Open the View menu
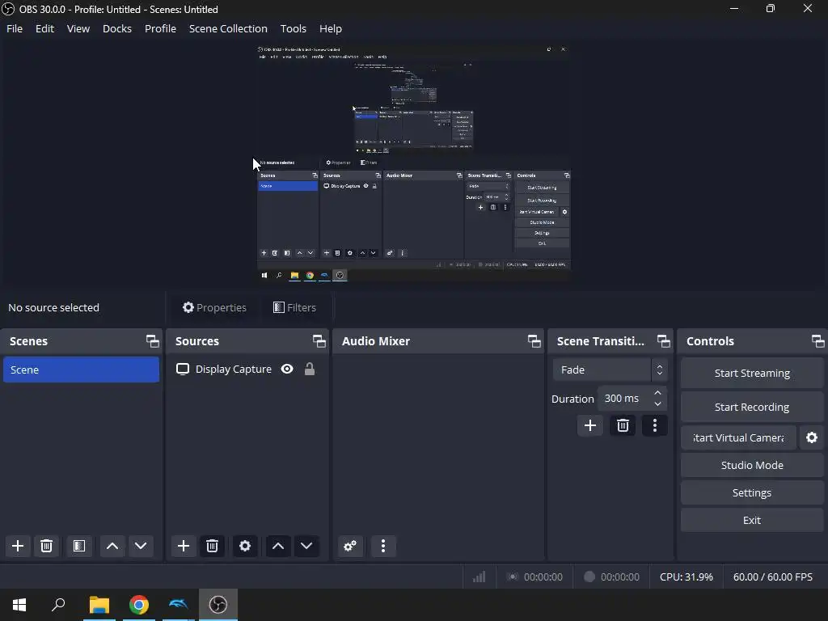Screen dimensions: 828x621 pos(78,28)
